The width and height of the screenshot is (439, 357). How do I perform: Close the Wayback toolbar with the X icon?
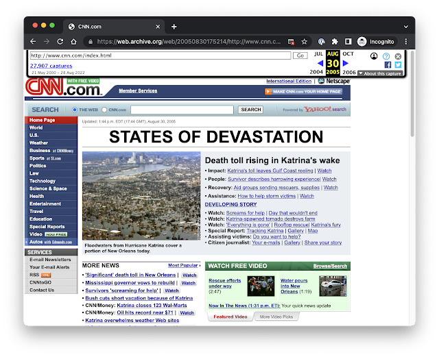click(398, 56)
